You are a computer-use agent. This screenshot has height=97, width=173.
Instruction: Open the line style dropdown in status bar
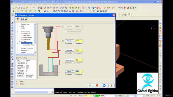[x=135, y=96]
